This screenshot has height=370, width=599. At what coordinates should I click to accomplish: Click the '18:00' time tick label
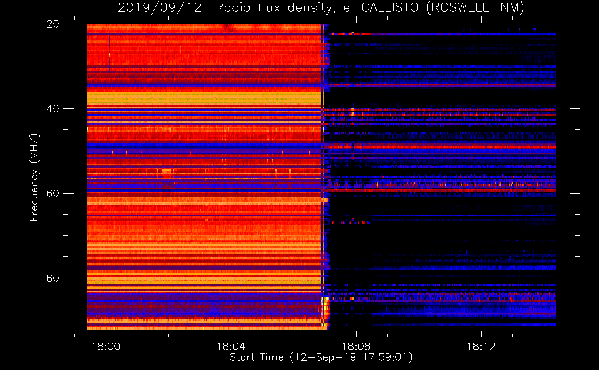[x=106, y=347]
